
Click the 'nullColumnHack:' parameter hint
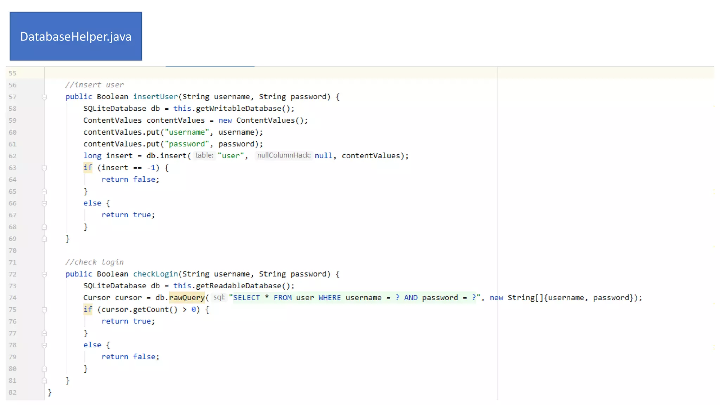284,155
